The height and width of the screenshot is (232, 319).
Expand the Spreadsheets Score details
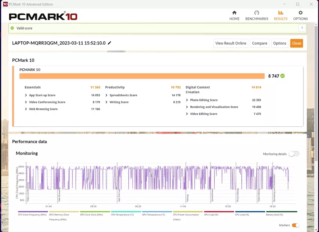click(x=107, y=95)
